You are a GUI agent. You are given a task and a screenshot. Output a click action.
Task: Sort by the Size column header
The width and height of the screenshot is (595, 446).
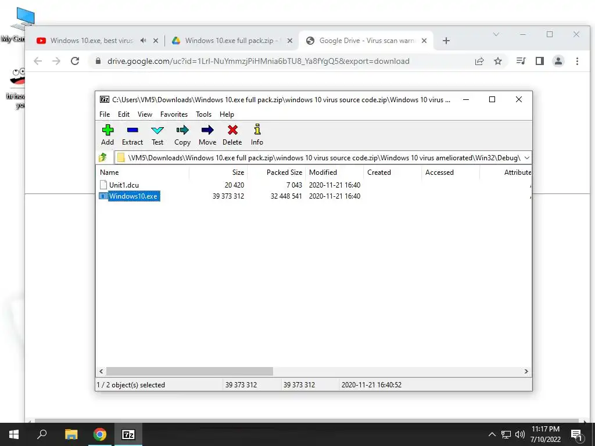[218, 172]
